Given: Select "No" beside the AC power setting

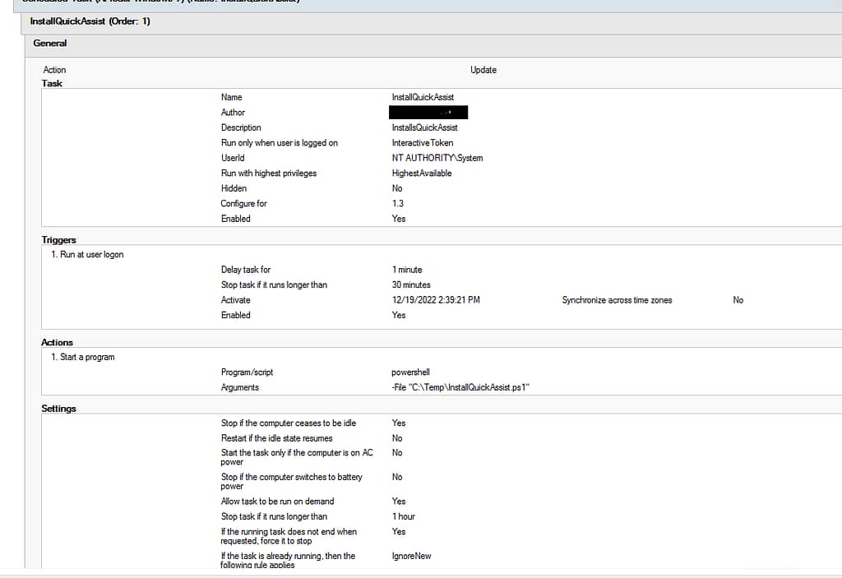Looking at the screenshot, I should [397, 453].
